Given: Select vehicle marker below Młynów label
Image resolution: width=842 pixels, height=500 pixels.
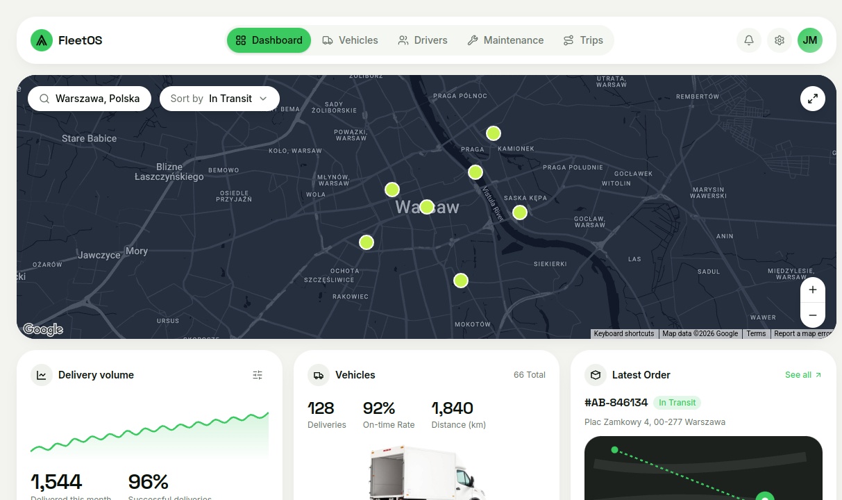Looking at the screenshot, I should pos(392,190).
